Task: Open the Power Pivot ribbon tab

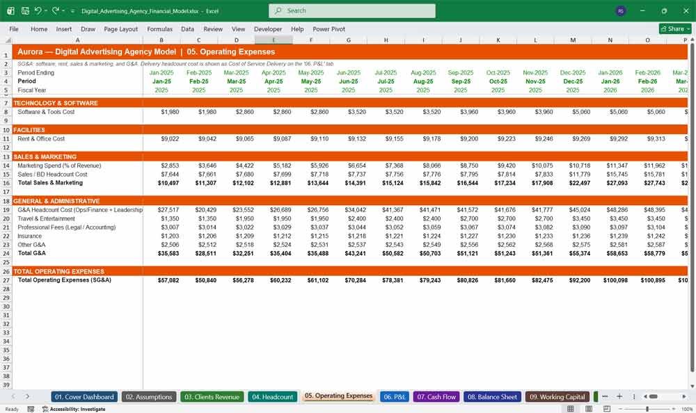Action: tap(329, 29)
